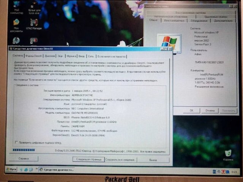This screenshot has height=182, width=243.
Task: Select Восстановление системы tab in system properties
Action: pos(191,13)
